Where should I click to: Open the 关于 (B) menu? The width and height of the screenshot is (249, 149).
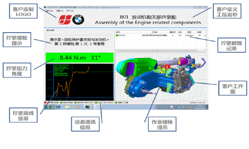pyautogui.click(x=70, y=11)
